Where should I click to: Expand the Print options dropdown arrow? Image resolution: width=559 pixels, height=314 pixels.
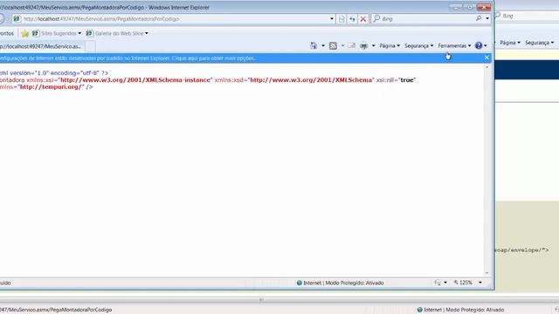click(x=374, y=45)
